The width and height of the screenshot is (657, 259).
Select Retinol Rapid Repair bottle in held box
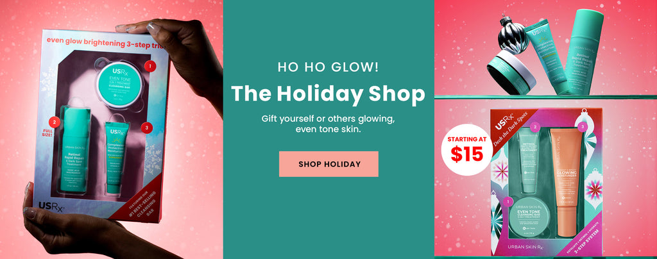[75, 150]
